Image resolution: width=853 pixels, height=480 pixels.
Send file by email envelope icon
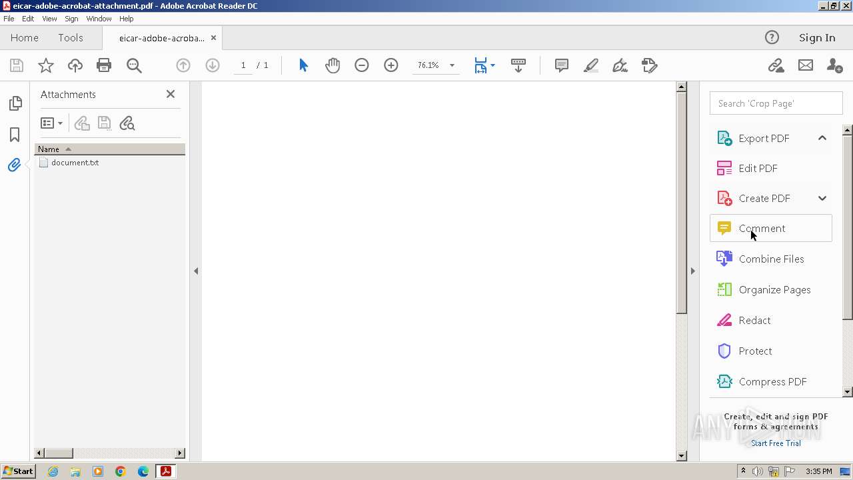[x=806, y=65]
